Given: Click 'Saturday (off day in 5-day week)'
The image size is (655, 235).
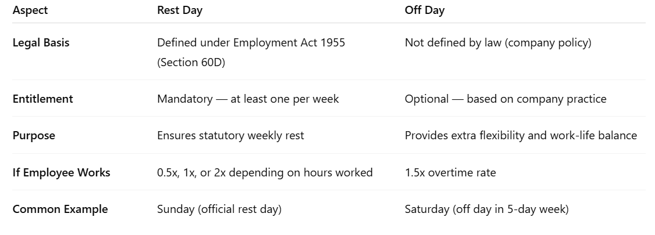Looking at the screenshot, I should point(486,209).
